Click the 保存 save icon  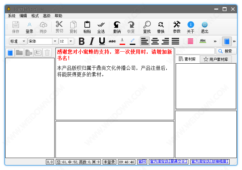coord(16,27)
